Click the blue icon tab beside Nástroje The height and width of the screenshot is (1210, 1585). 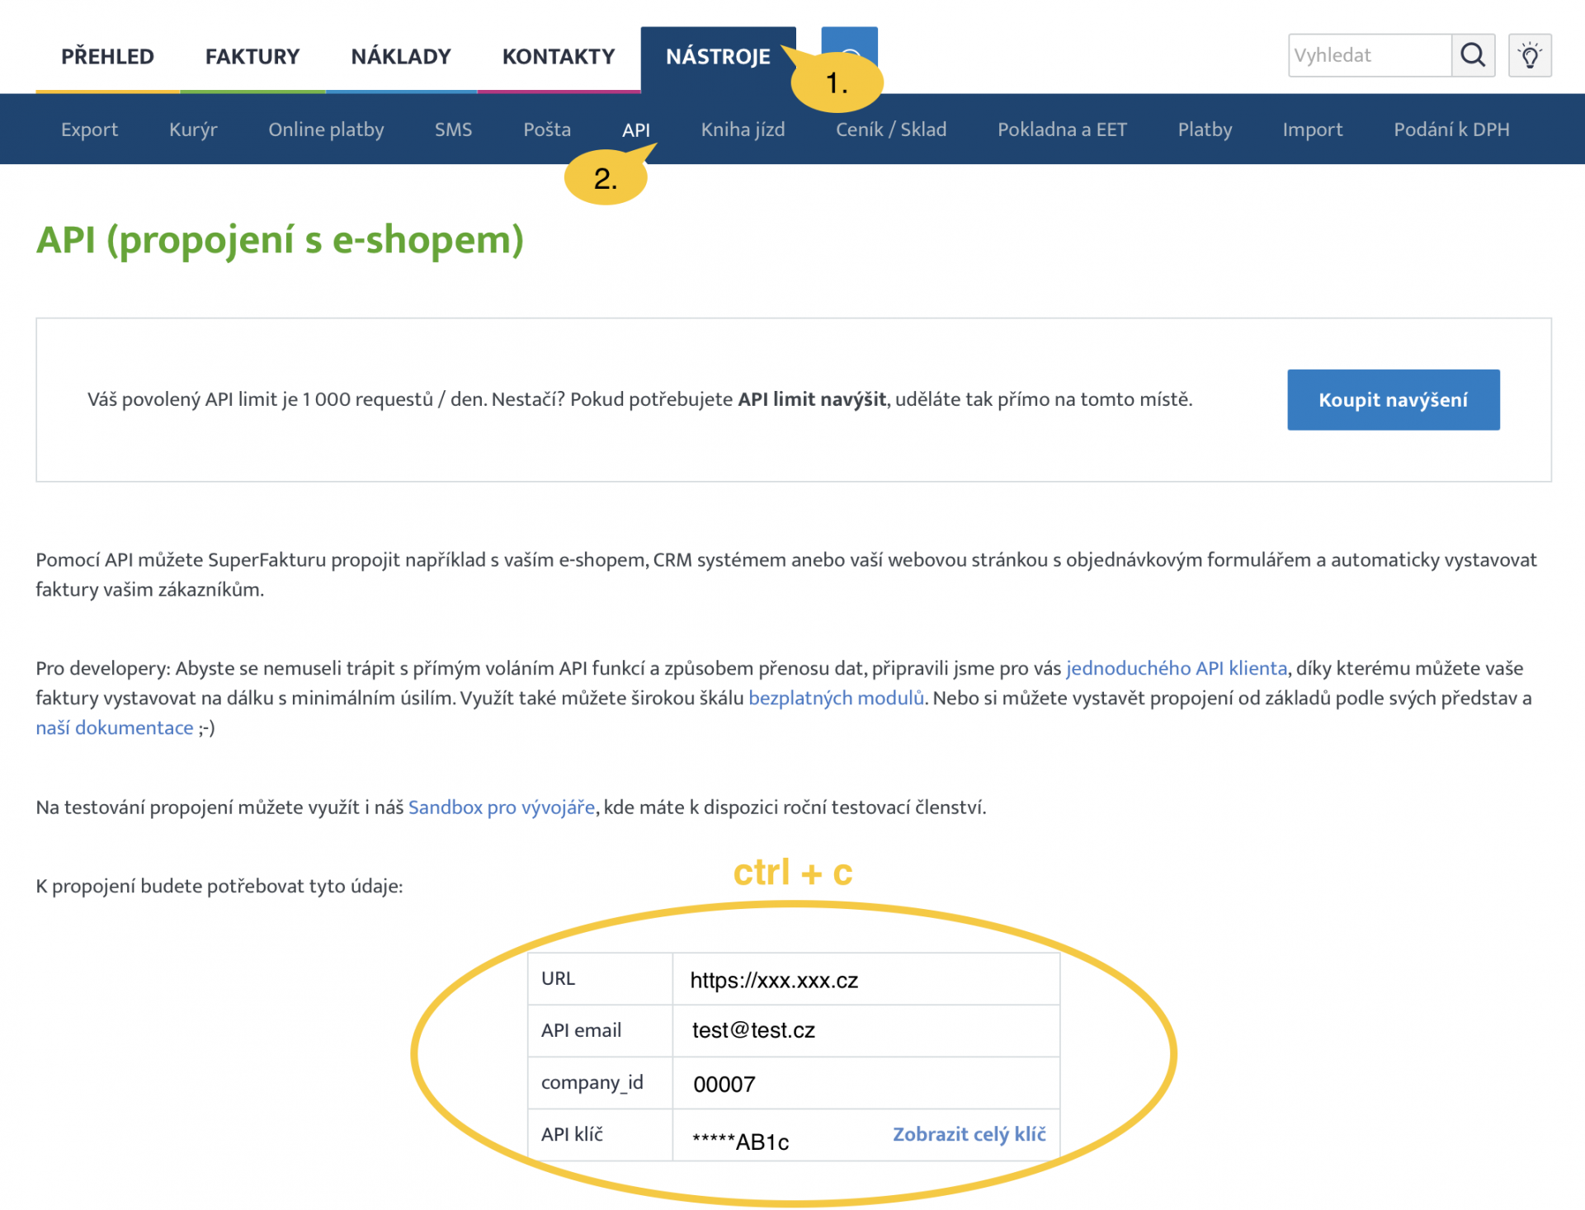click(850, 43)
